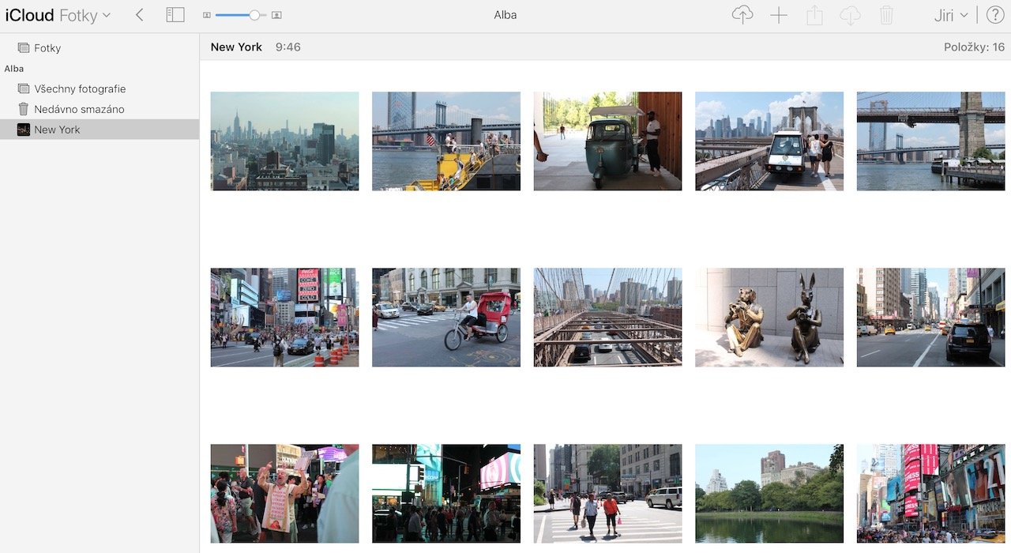Toggle the sidebar panel icon
This screenshot has width=1011, height=553.
click(x=175, y=15)
